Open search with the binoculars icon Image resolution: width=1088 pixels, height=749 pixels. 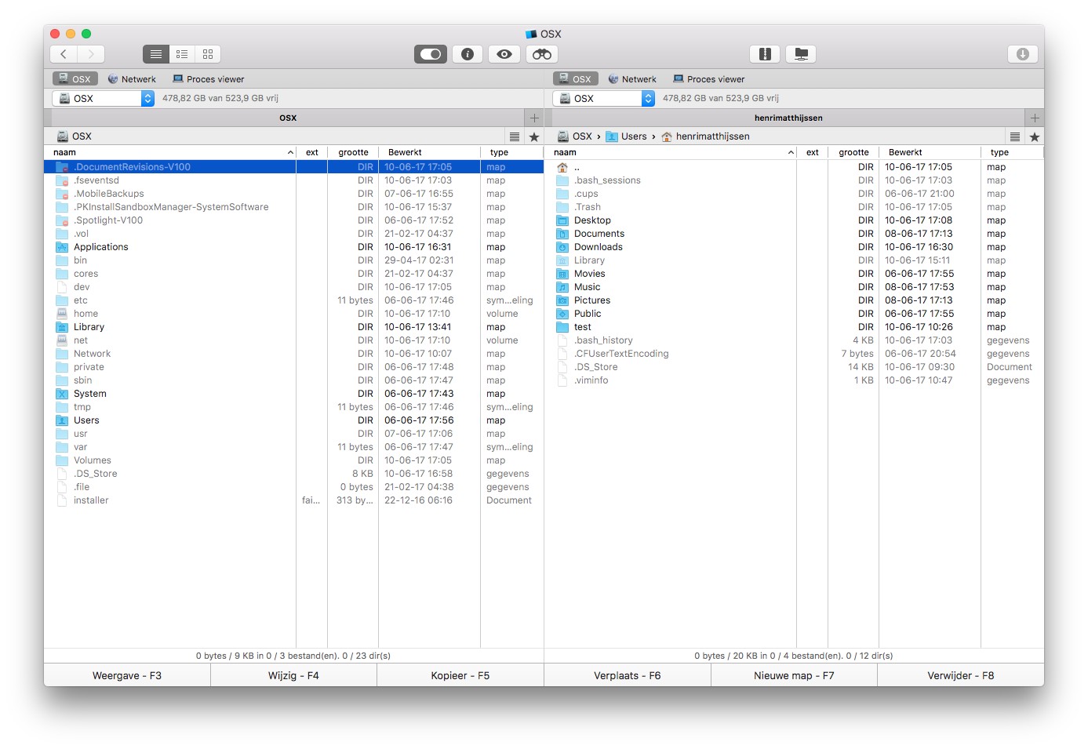point(541,54)
